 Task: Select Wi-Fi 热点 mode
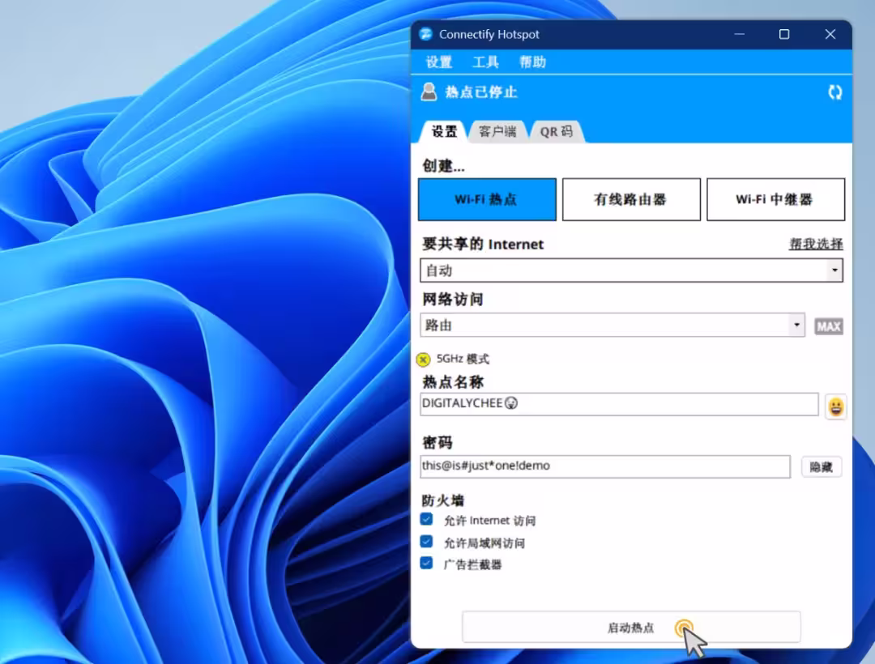pyautogui.click(x=487, y=199)
